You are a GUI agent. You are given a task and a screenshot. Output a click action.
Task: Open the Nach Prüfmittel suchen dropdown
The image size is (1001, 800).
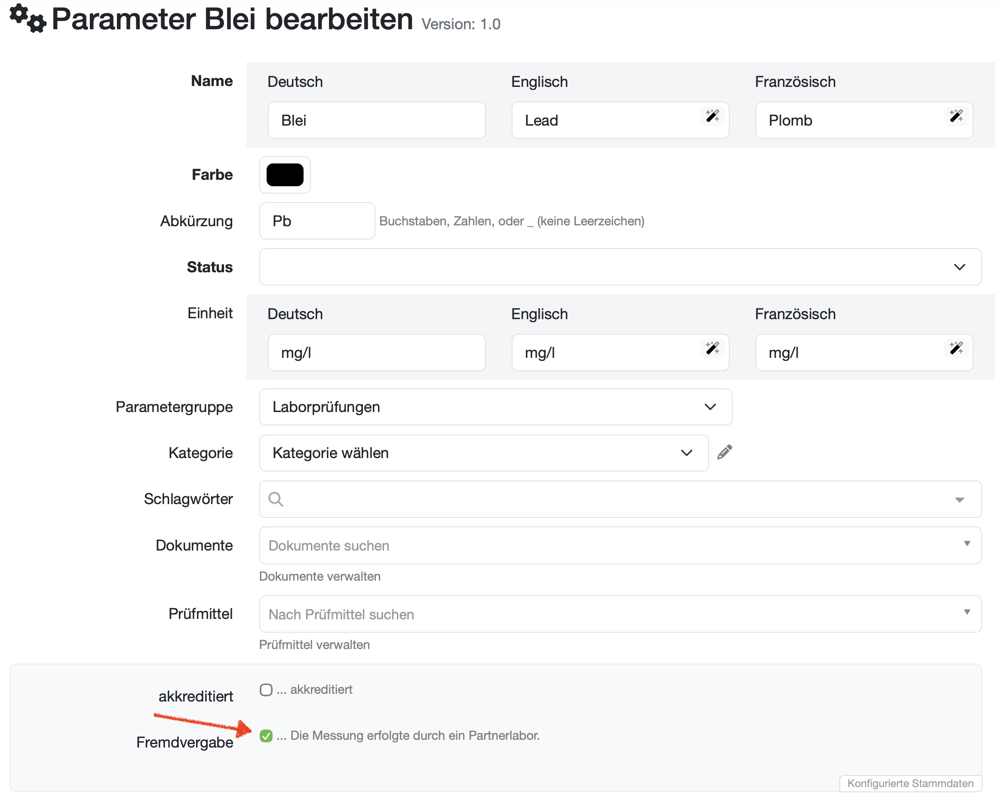620,614
